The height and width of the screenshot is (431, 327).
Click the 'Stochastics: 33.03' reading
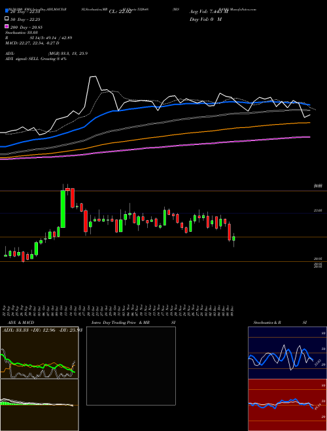click(x=21, y=33)
